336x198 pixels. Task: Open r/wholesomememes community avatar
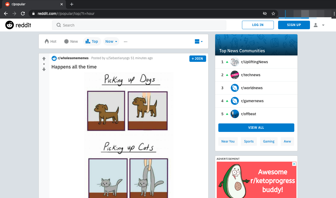coord(54,58)
